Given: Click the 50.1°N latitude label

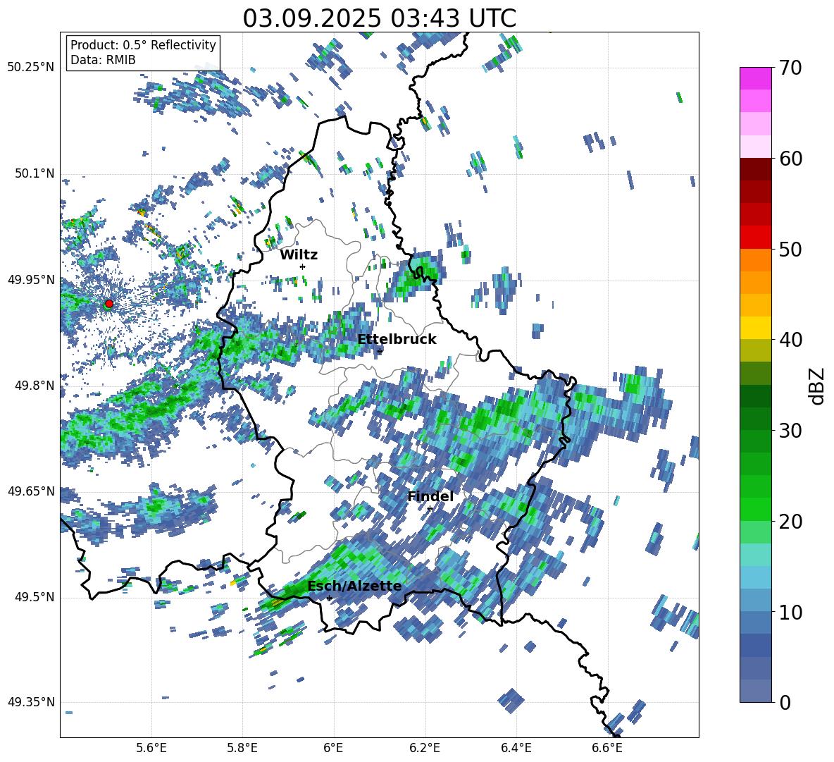Looking at the screenshot, I should (x=35, y=173).
